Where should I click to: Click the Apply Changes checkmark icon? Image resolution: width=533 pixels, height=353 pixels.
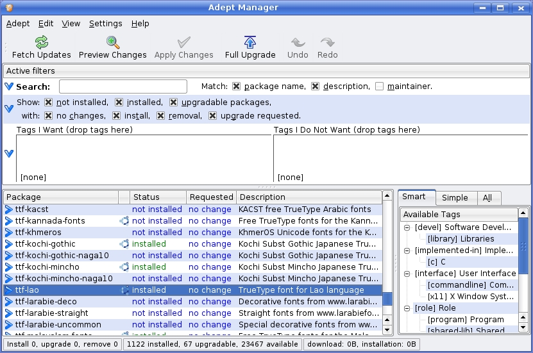pyautogui.click(x=183, y=43)
